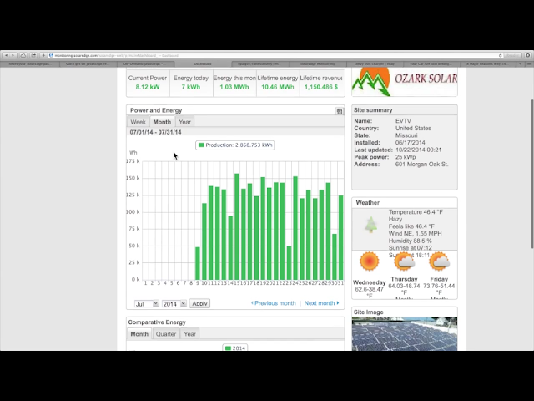Viewport: 534px width, 401px height.
Task: Select the Year tab in Power and Energy
Action: click(x=184, y=122)
